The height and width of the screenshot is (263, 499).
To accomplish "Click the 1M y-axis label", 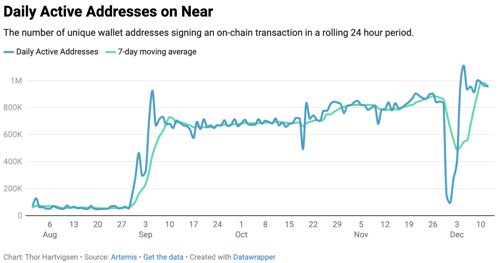I will pyautogui.click(x=17, y=81).
